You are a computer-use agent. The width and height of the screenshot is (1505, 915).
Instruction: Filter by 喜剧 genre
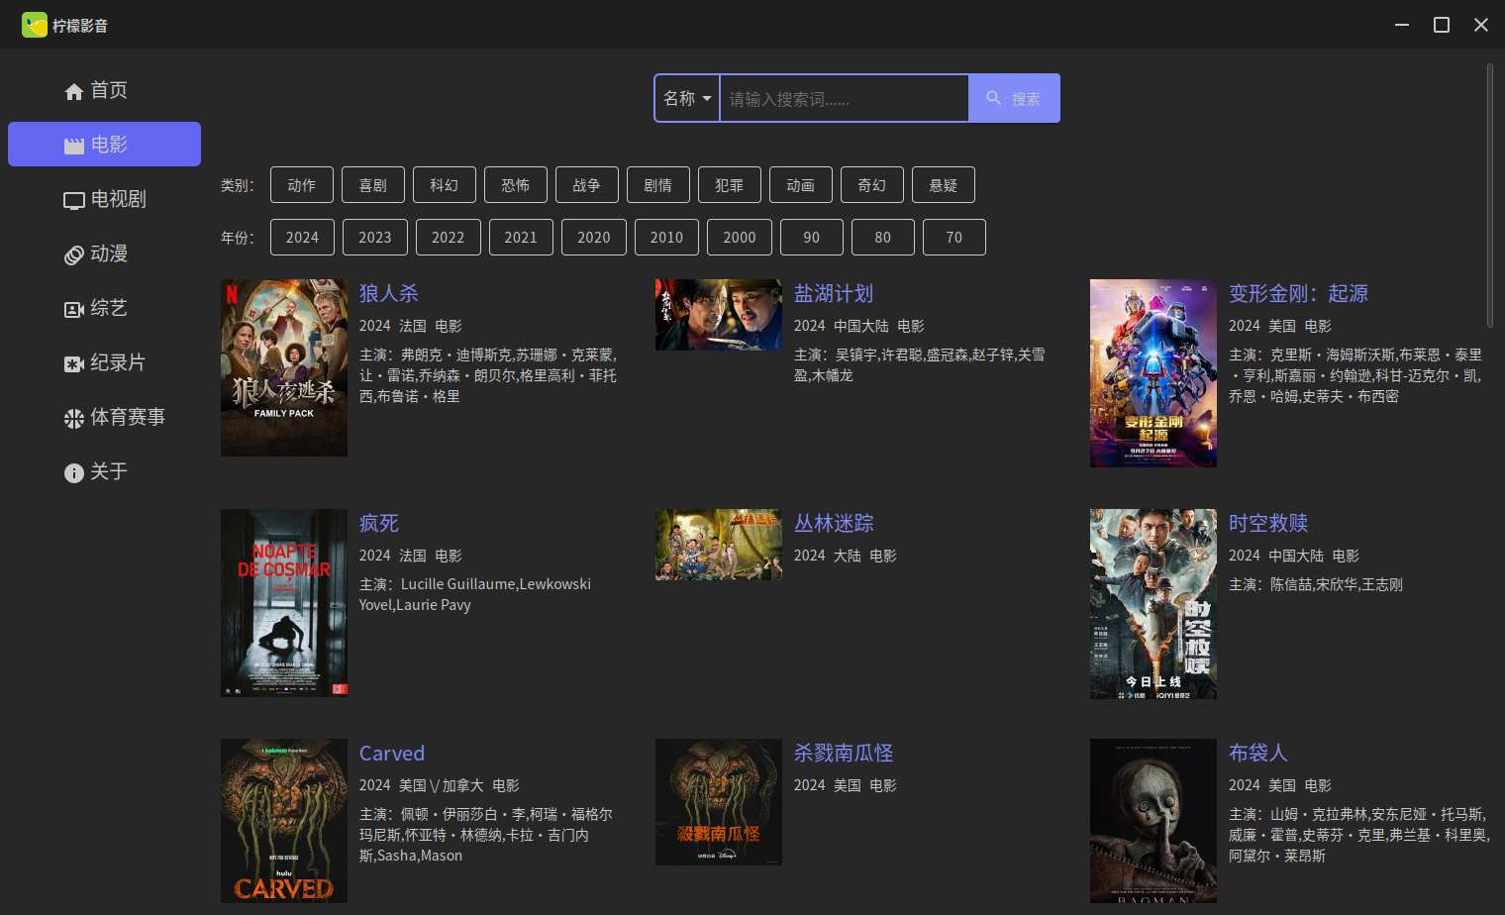tap(373, 185)
